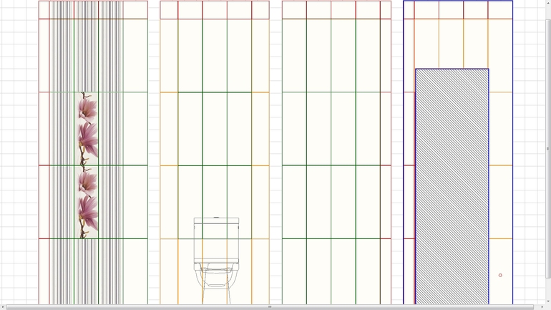Image resolution: width=551 pixels, height=310 pixels.
Task: Select the tile directly above the hatched door
Action: [451, 43]
